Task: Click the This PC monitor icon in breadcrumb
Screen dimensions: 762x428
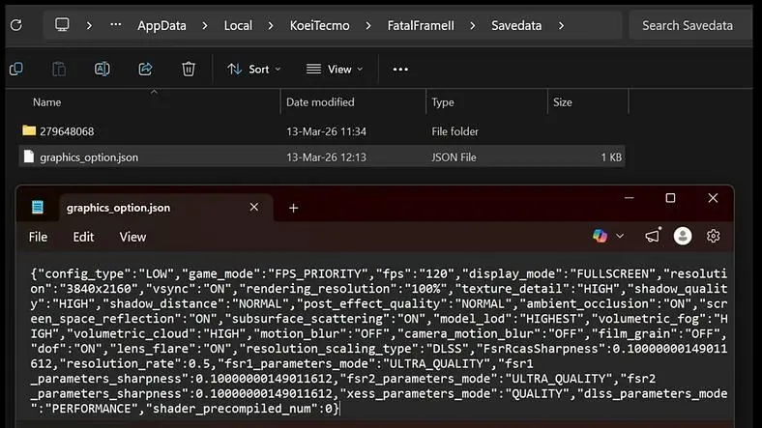Action: coord(62,24)
